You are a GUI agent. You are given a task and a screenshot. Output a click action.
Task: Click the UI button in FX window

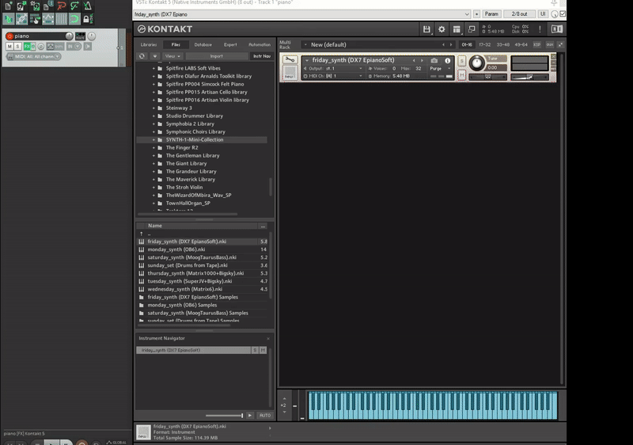point(543,14)
